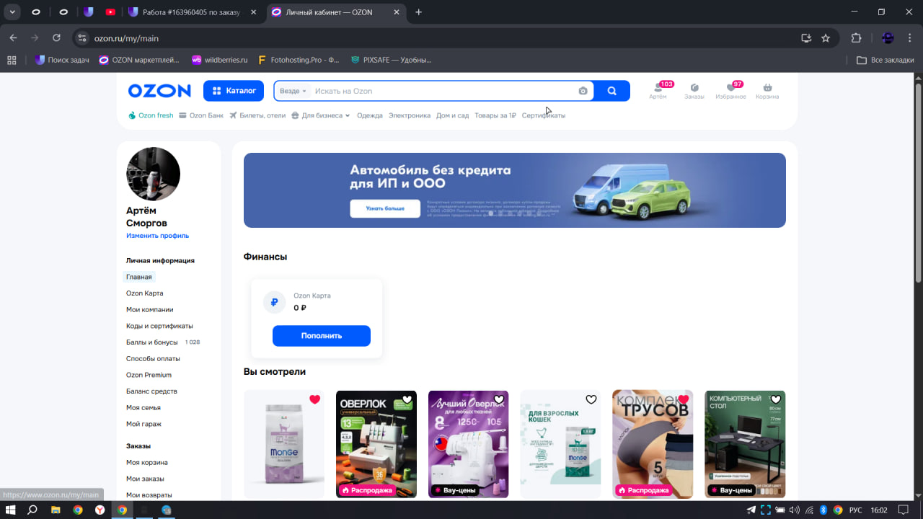This screenshot has height=519, width=923.
Task: Open the Артём profile icon
Action: 658,91
